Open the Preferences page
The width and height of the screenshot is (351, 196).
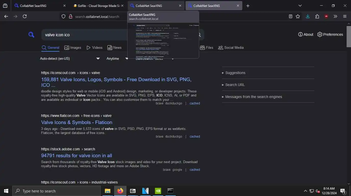(x=330, y=34)
